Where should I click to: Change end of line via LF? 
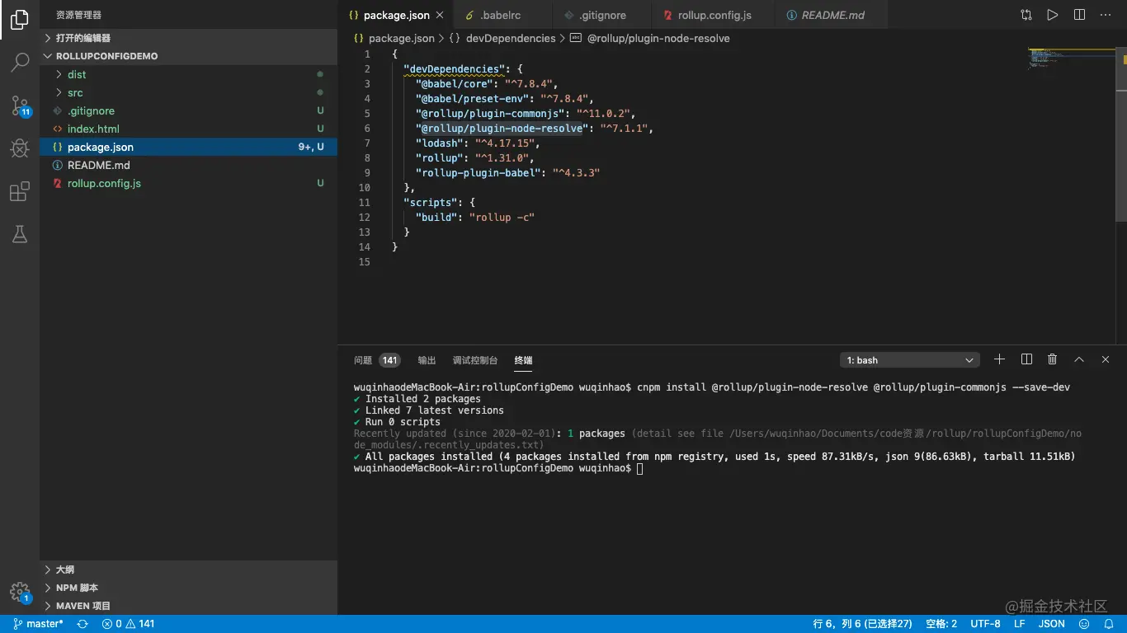point(1020,624)
